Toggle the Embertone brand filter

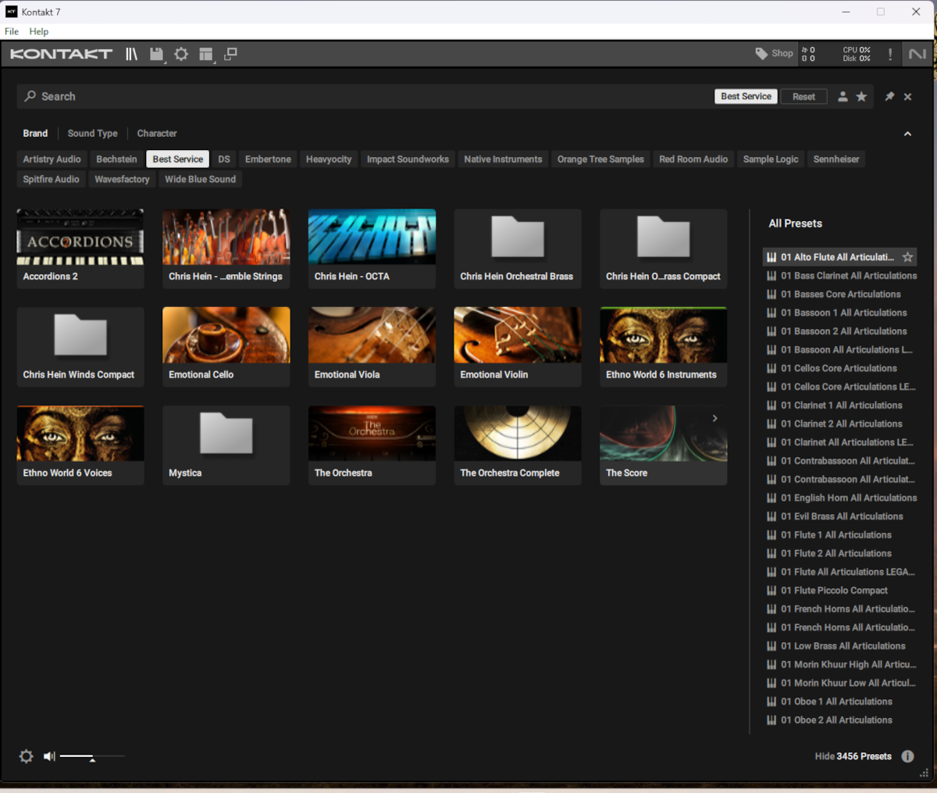coord(268,159)
